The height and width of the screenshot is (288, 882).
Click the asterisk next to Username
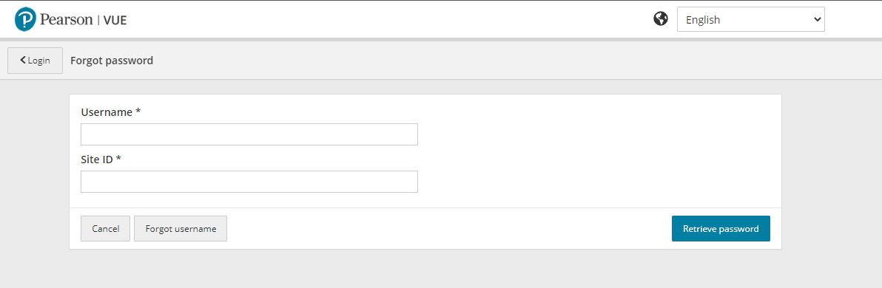[x=138, y=112]
